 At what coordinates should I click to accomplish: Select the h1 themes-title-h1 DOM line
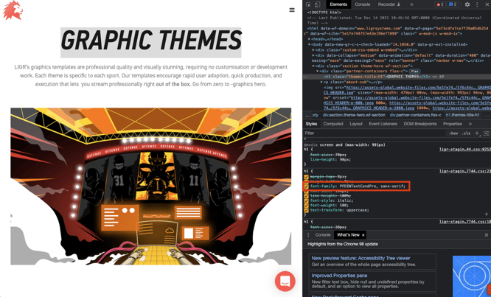397,77
